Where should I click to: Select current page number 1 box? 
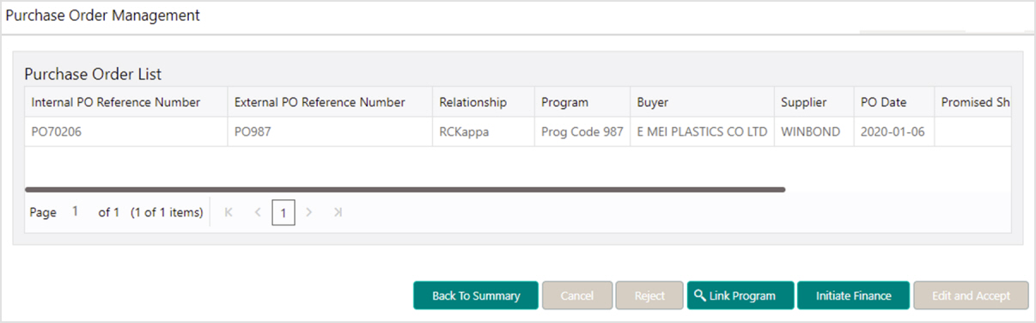click(283, 212)
